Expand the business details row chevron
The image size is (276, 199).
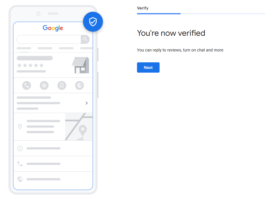86,103
